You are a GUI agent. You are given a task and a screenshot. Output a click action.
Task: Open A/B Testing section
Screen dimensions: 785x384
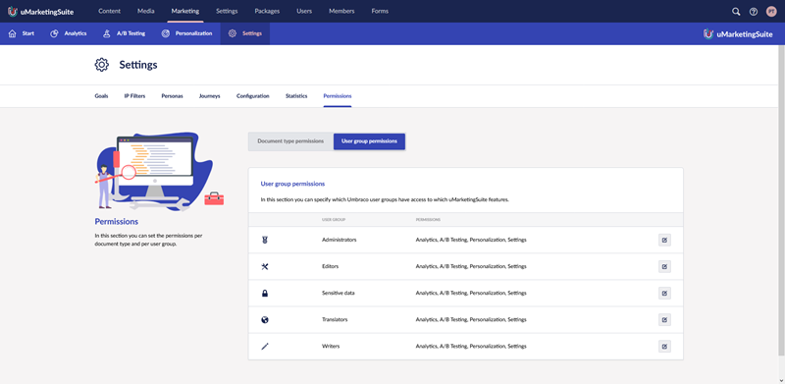(x=125, y=33)
